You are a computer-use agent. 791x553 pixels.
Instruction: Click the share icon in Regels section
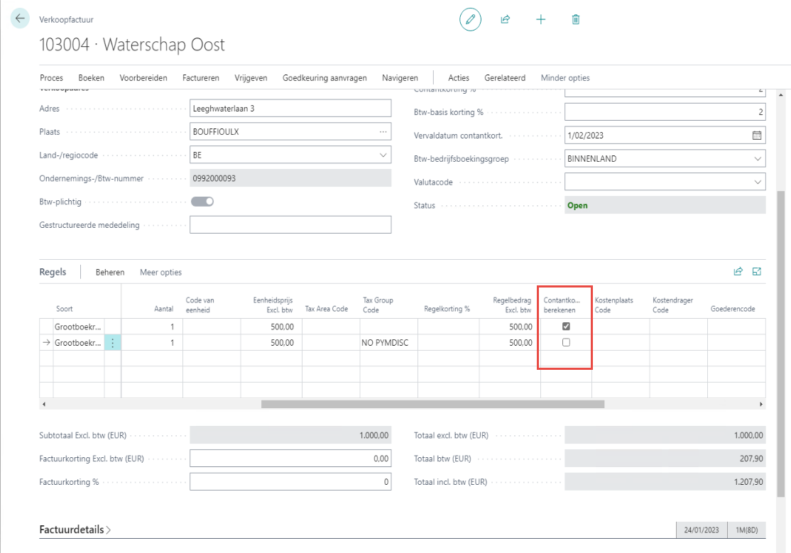pyautogui.click(x=738, y=271)
